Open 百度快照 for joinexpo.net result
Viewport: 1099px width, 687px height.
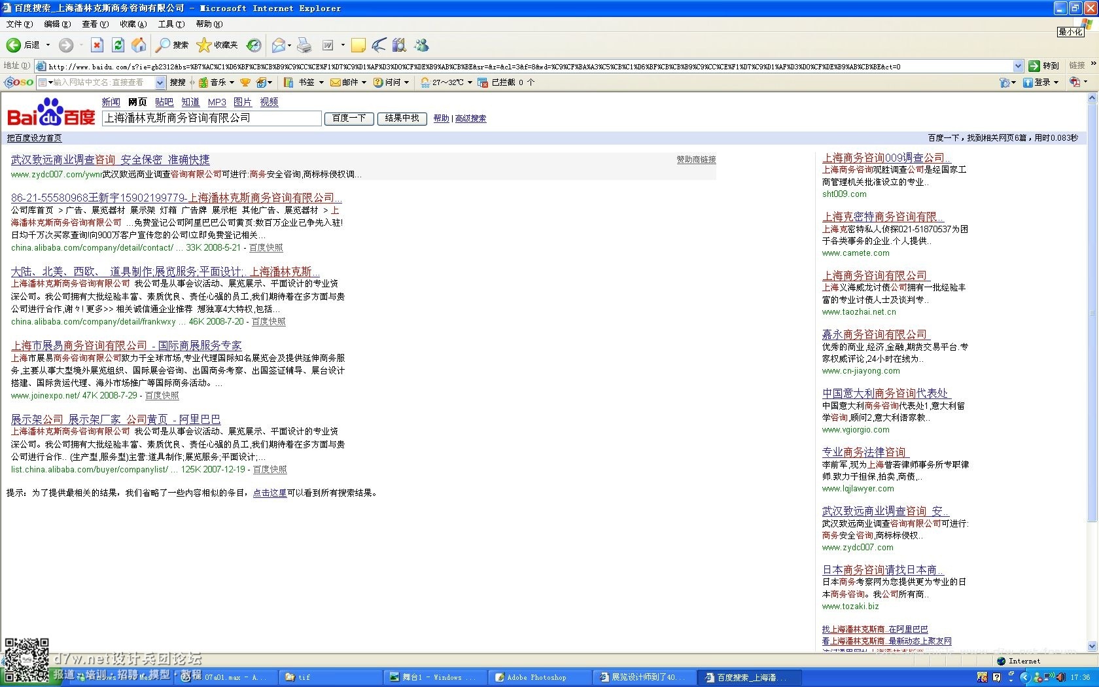point(162,396)
